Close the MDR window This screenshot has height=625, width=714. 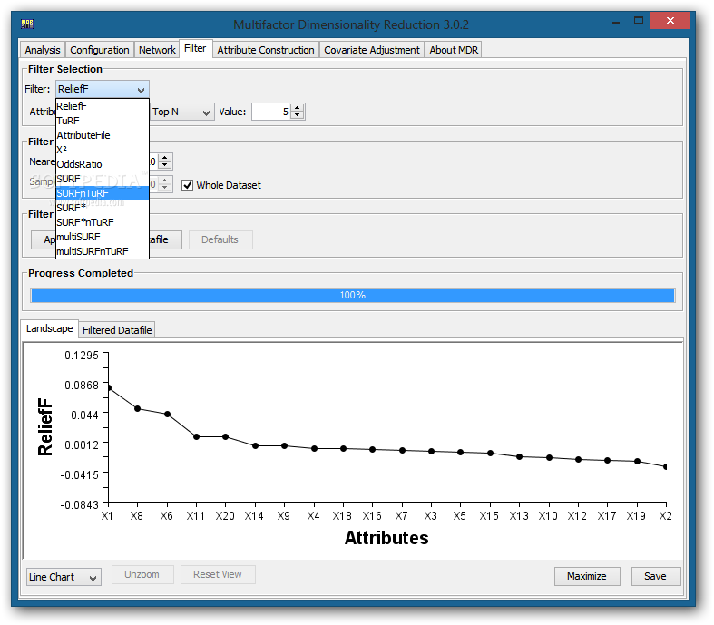click(x=670, y=21)
